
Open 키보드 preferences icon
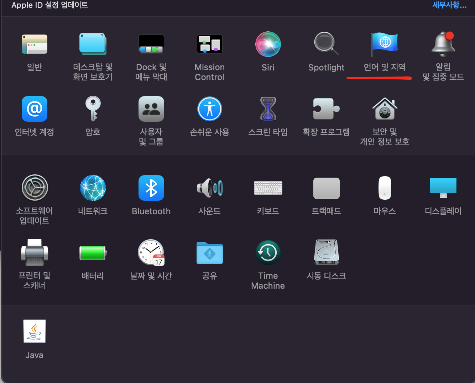pos(268,188)
